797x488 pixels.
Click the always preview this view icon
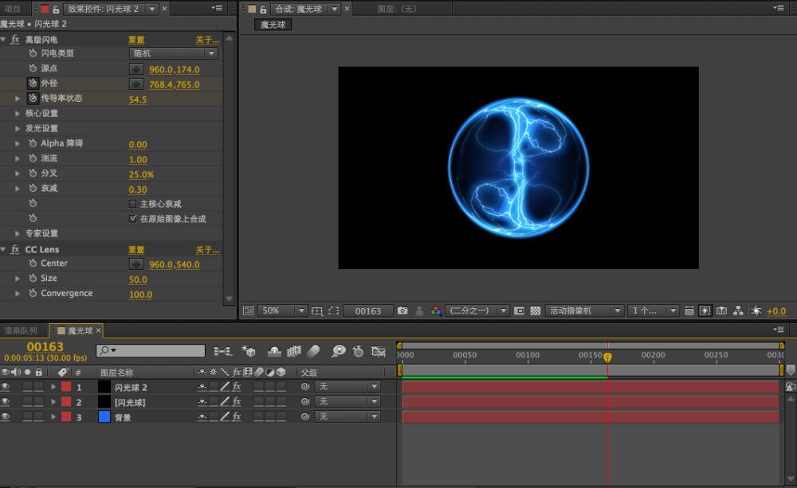248,310
